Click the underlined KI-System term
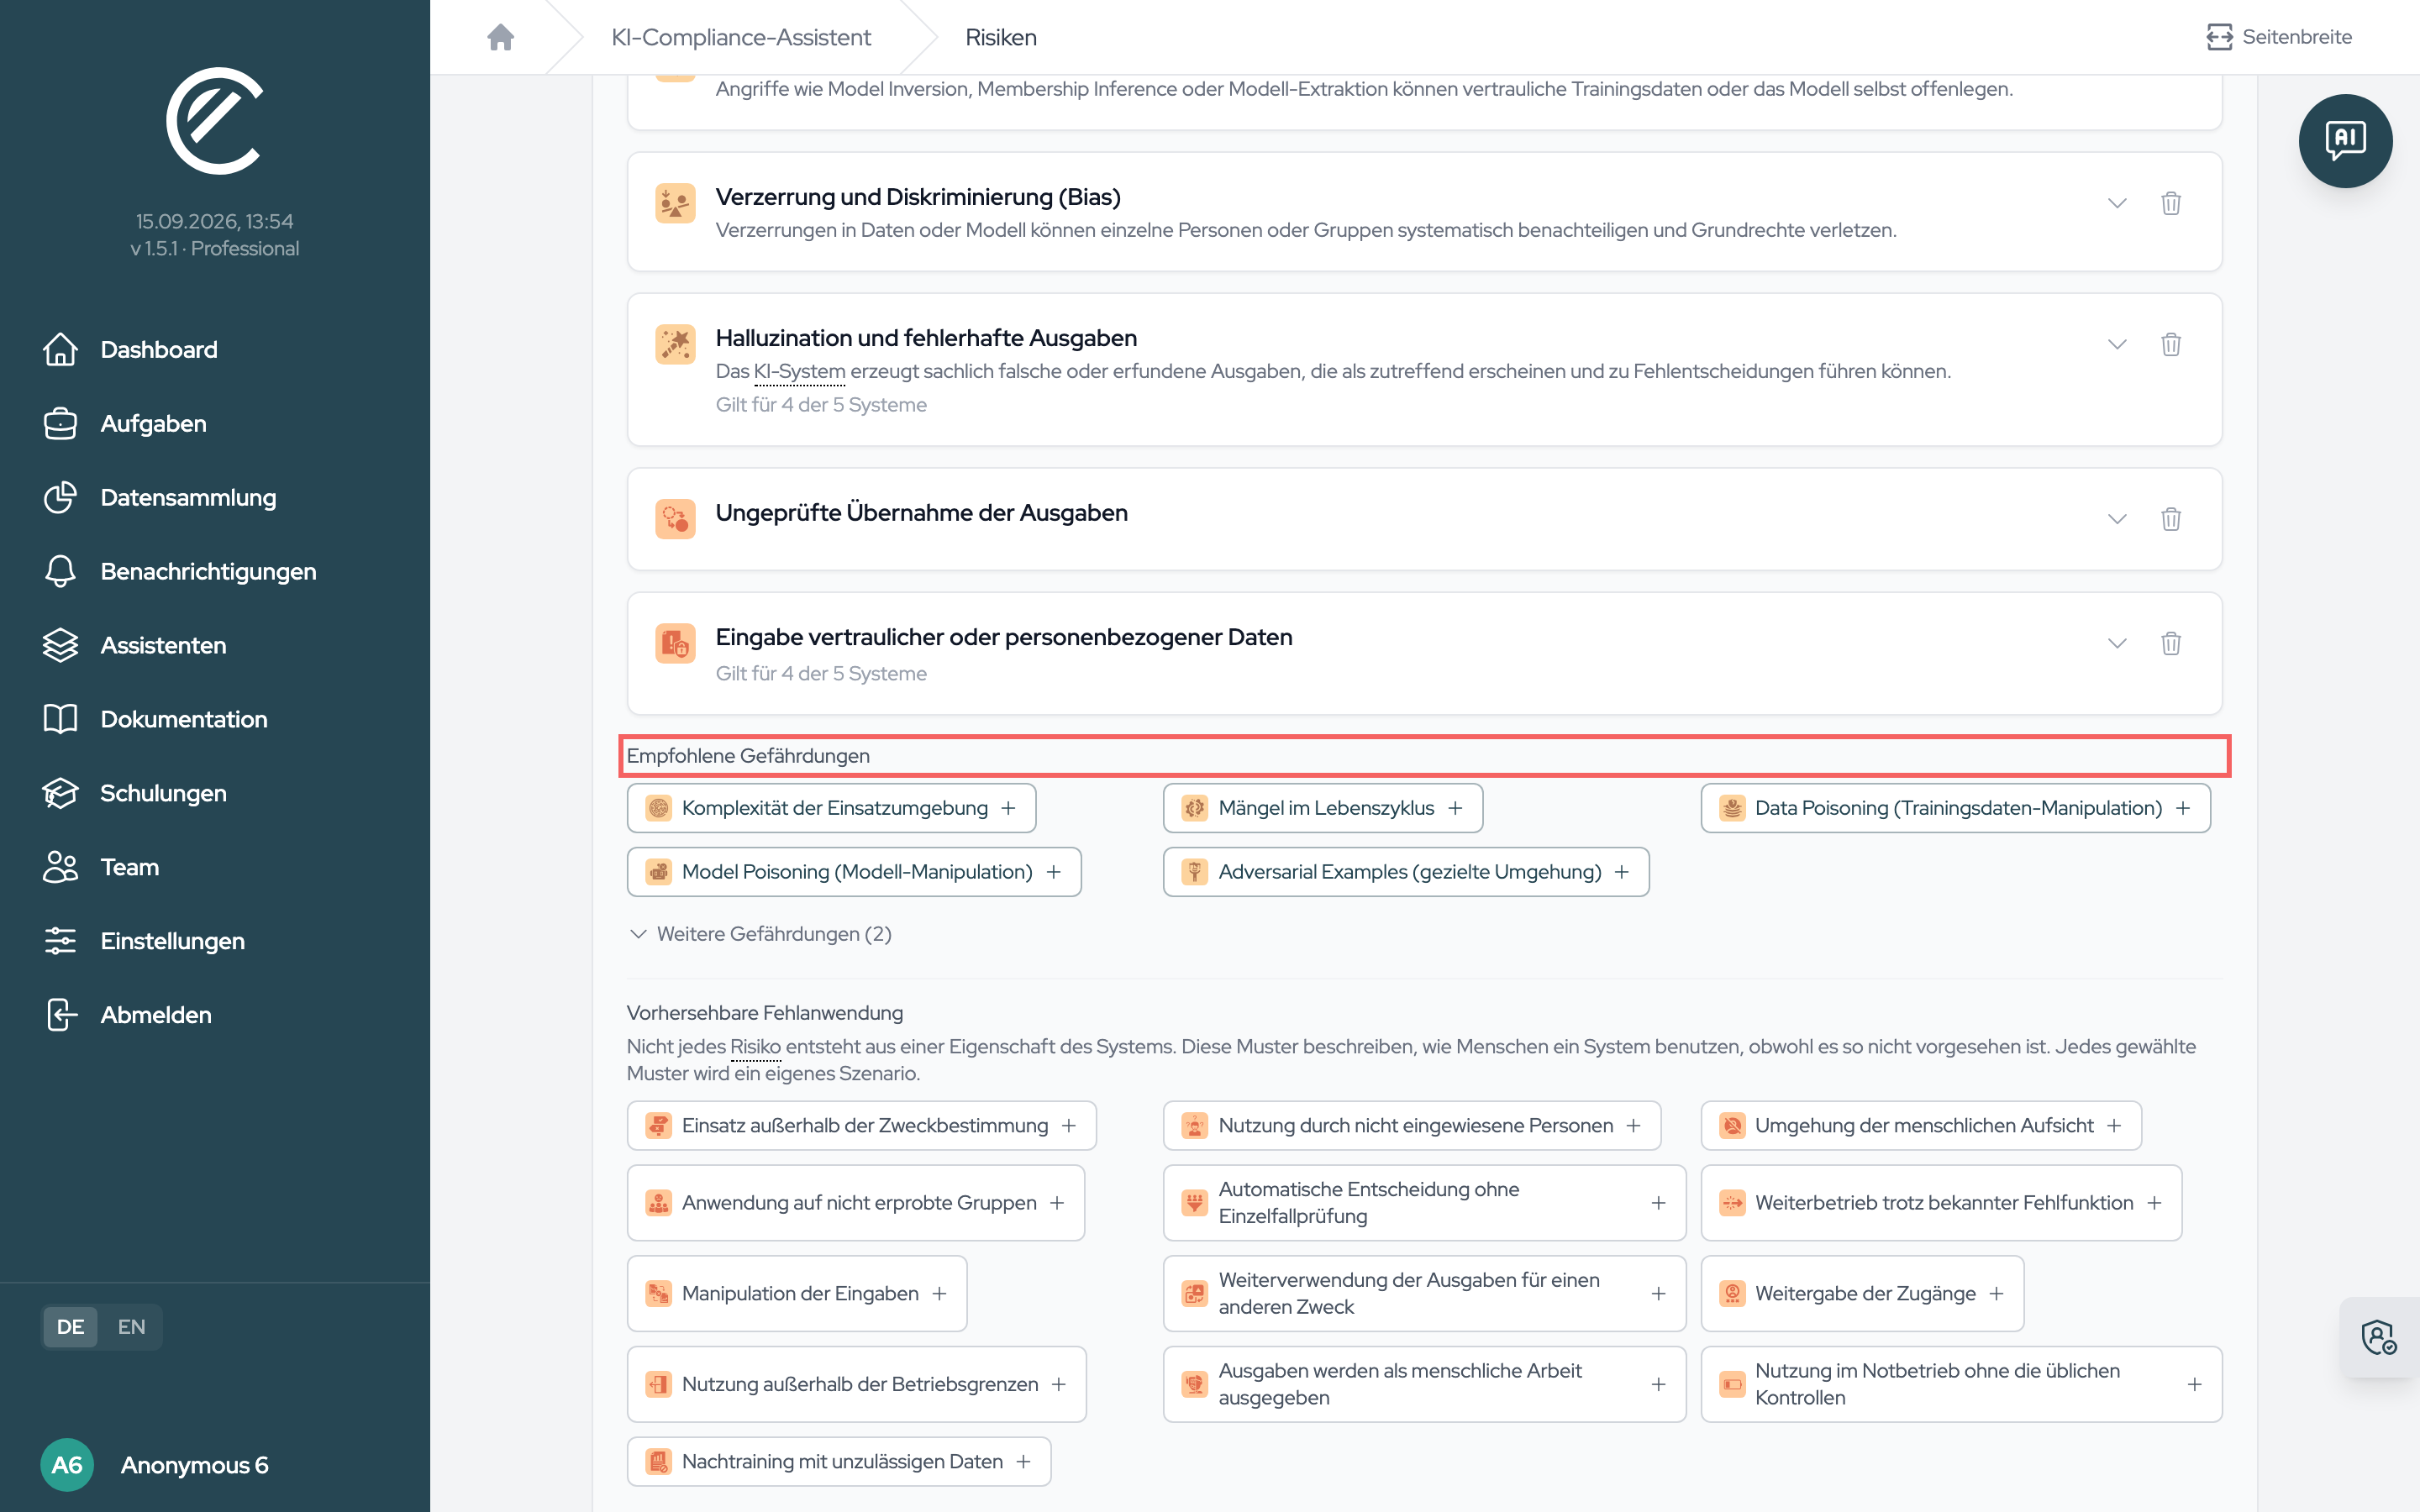This screenshot has width=2420, height=1512. pos(799,371)
